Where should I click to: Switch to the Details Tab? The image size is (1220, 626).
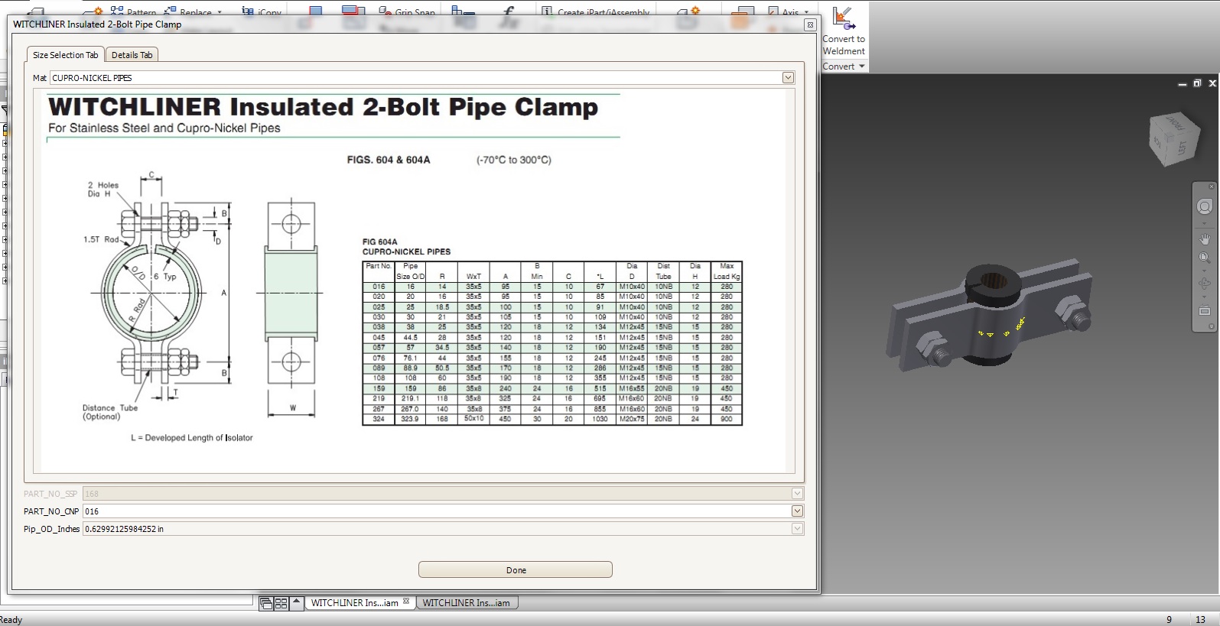click(132, 55)
